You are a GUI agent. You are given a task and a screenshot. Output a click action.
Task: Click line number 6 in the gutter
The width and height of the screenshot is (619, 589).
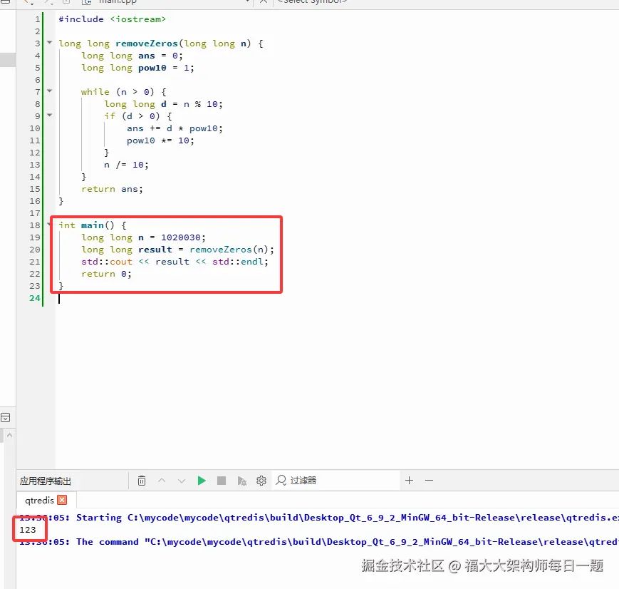click(x=38, y=81)
